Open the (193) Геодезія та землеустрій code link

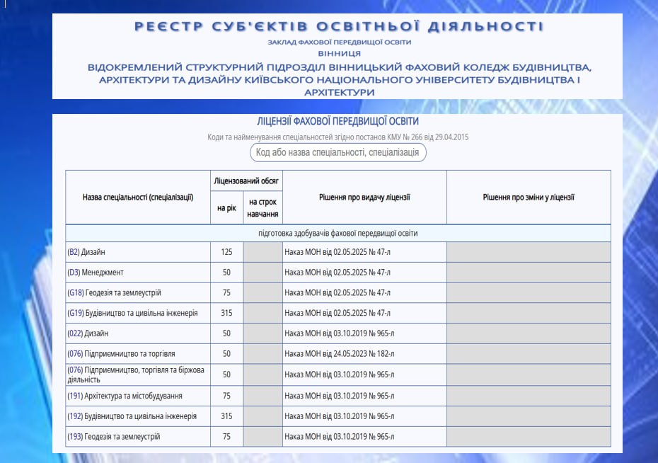75,437
